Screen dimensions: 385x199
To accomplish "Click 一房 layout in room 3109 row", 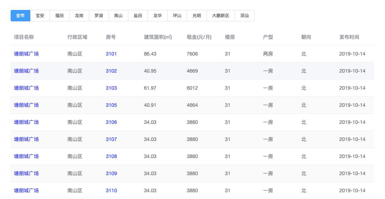I will click(268, 173).
